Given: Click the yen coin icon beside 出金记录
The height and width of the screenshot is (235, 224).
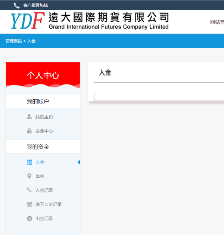Looking at the screenshot, I should coord(29,219).
